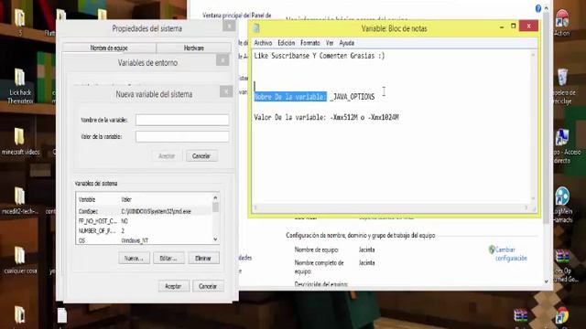Screen dimensions: 586x329
Task: Click the Valor de la variable input field
Action: 182,136
